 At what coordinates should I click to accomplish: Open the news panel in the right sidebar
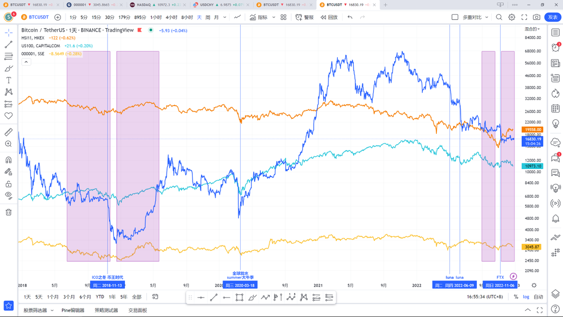click(x=555, y=62)
